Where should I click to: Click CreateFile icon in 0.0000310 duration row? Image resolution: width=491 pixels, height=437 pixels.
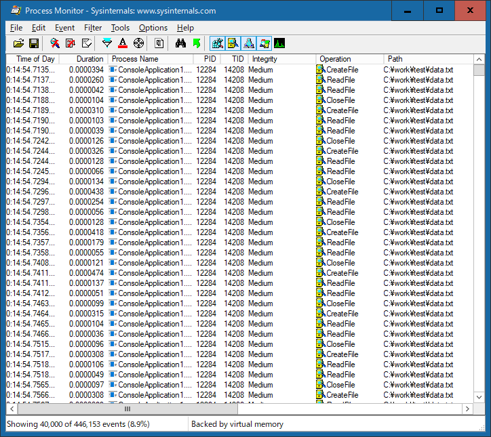(x=319, y=110)
